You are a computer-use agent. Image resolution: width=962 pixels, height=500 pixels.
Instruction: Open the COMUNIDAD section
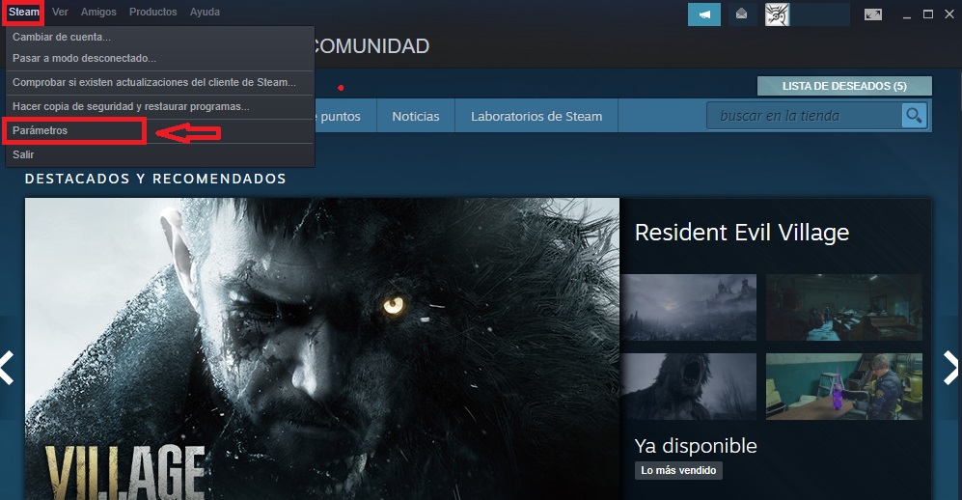(x=371, y=46)
